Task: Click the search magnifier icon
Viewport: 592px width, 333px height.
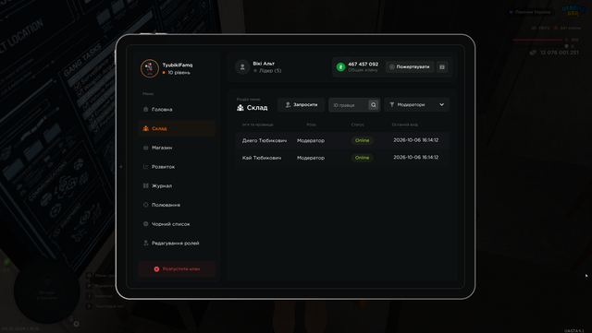Action: click(373, 105)
